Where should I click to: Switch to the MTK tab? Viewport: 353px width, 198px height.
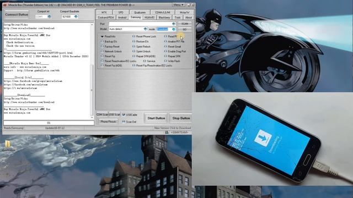104,12
